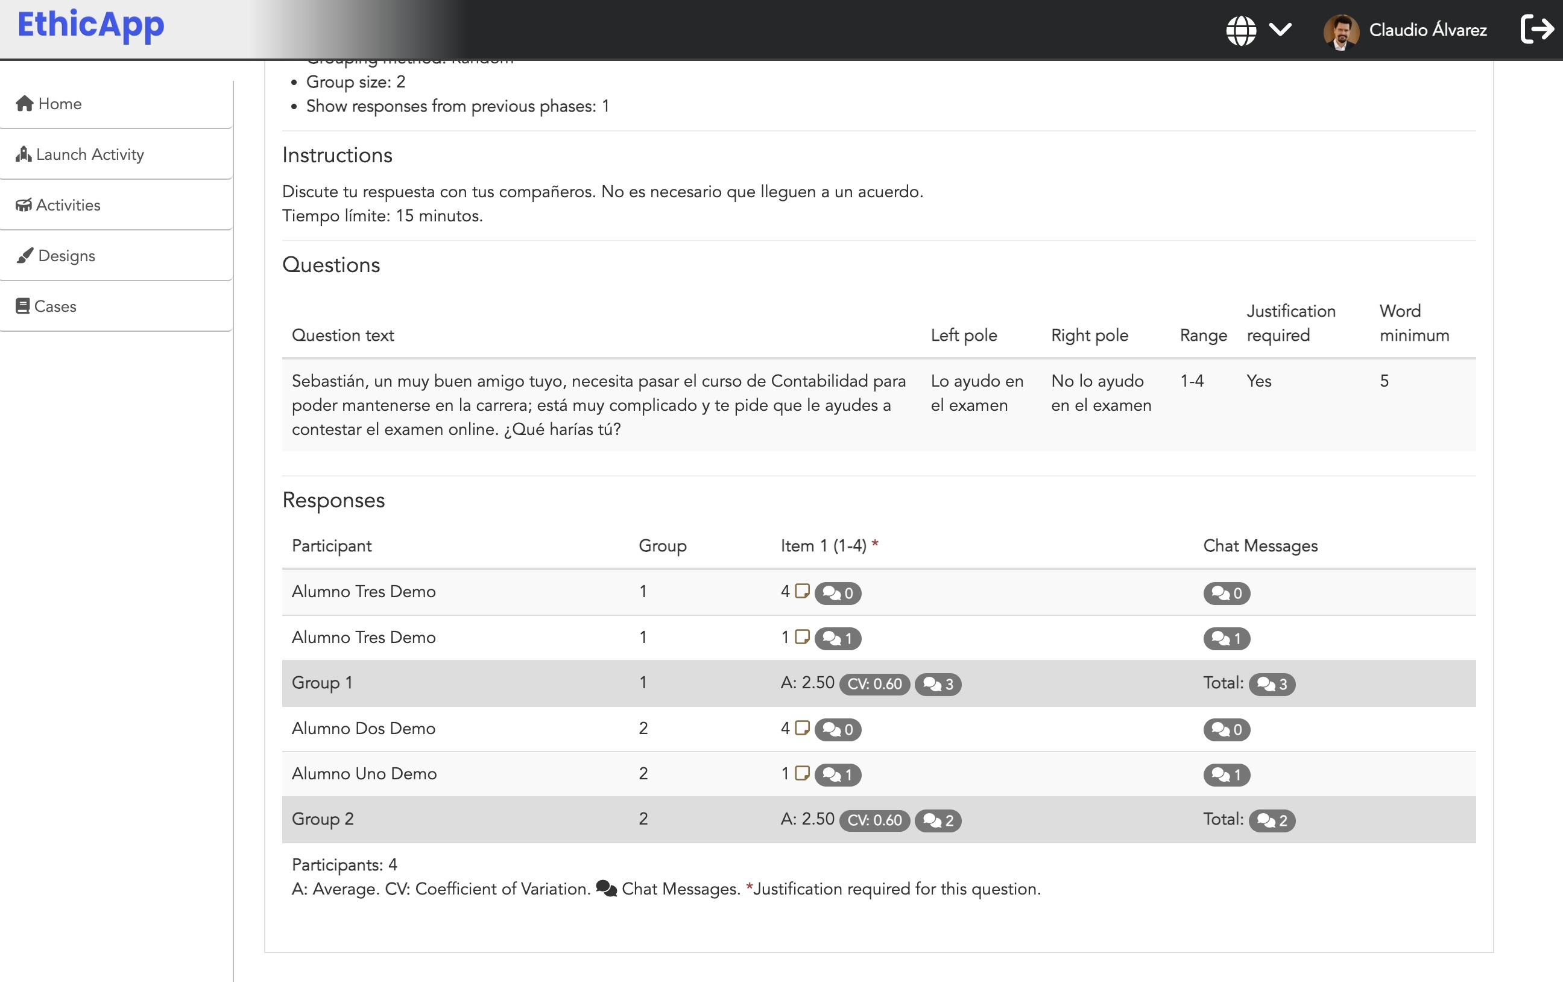
Task: Expand the language dropdown chevron
Action: click(x=1280, y=29)
